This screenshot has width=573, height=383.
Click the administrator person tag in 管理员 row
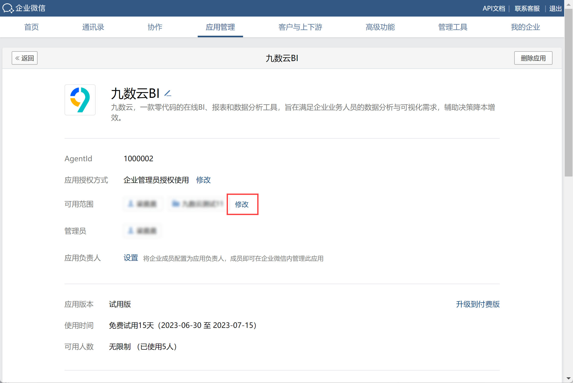[x=143, y=231]
